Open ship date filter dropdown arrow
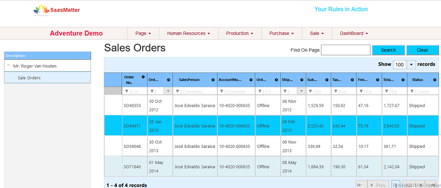Screen dimensions: 441x188 pos(301,91)
